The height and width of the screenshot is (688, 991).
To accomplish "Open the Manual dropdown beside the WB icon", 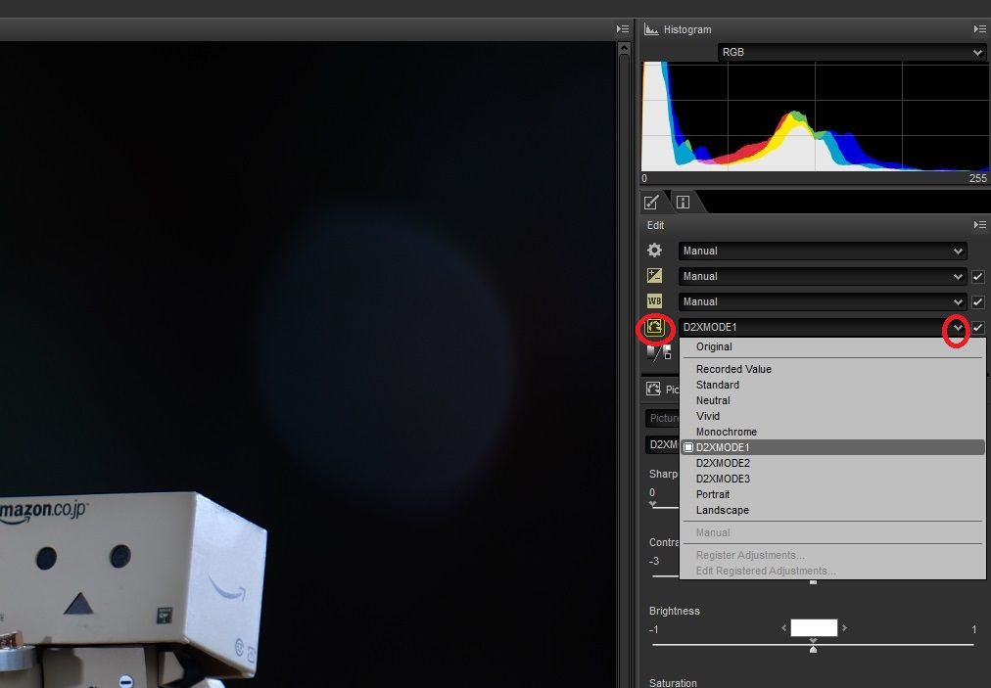I will (x=823, y=301).
